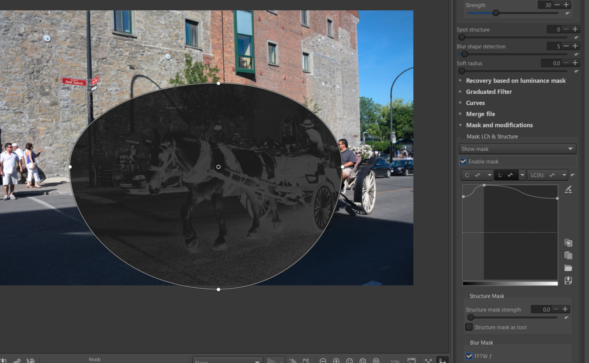This screenshot has height=363, width=589.
Task: Reset Strength slider to default
Action: click(x=567, y=13)
